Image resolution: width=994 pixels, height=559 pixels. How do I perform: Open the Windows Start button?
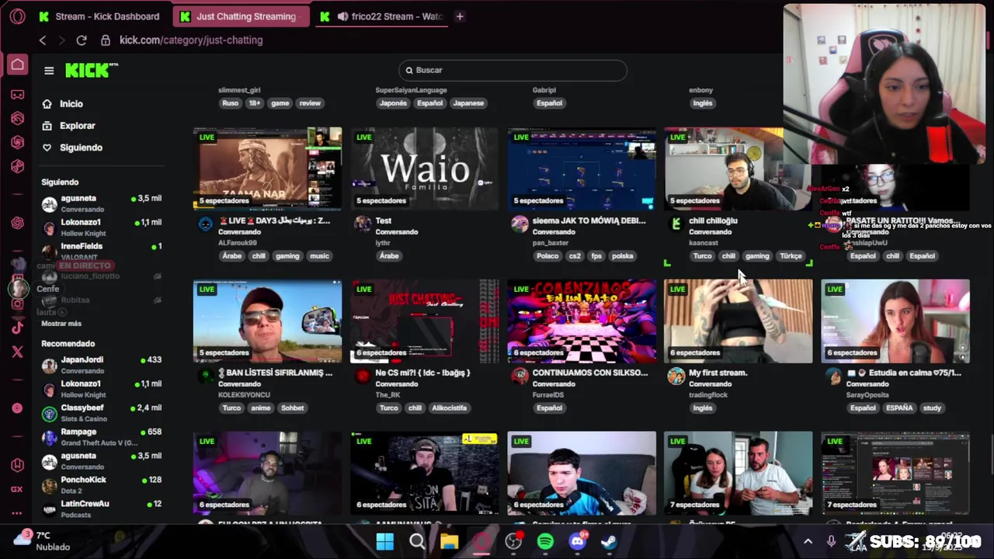(x=385, y=541)
